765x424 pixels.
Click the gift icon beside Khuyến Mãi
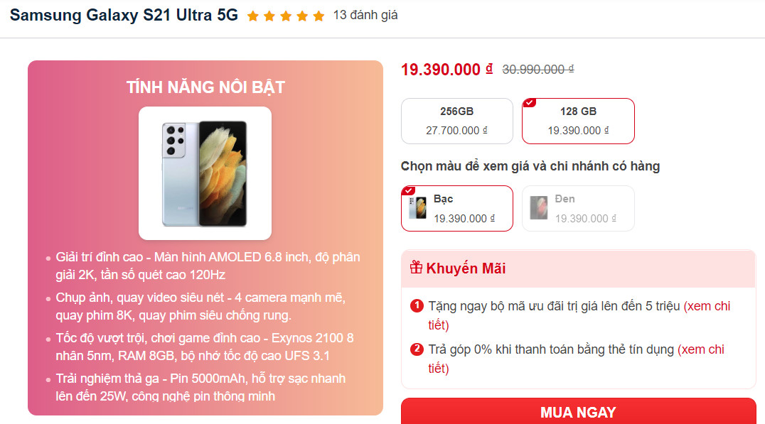[x=416, y=267]
